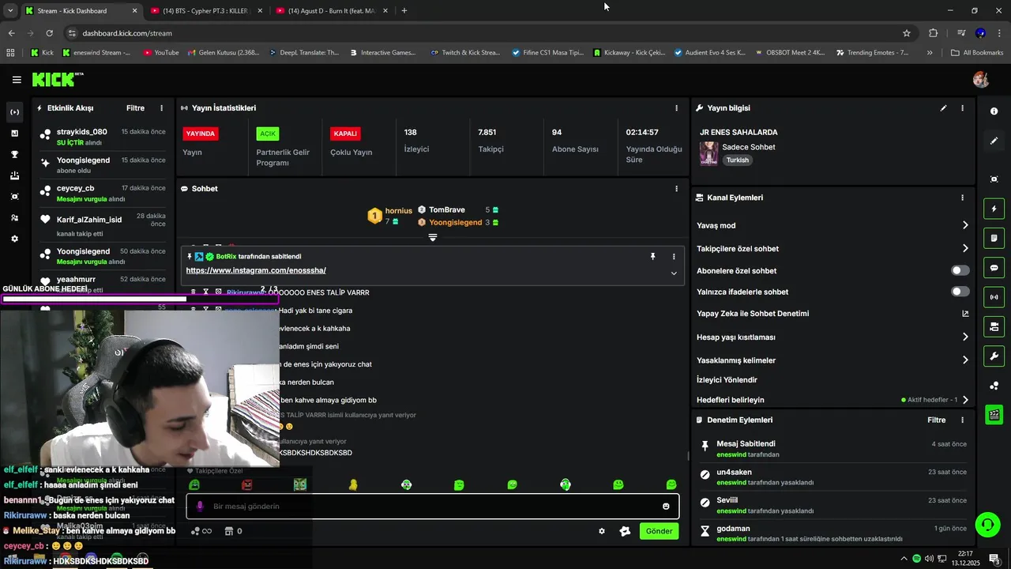Click the info icon in right toolbar
Image resolution: width=1011 pixels, height=569 pixels.
click(994, 111)
